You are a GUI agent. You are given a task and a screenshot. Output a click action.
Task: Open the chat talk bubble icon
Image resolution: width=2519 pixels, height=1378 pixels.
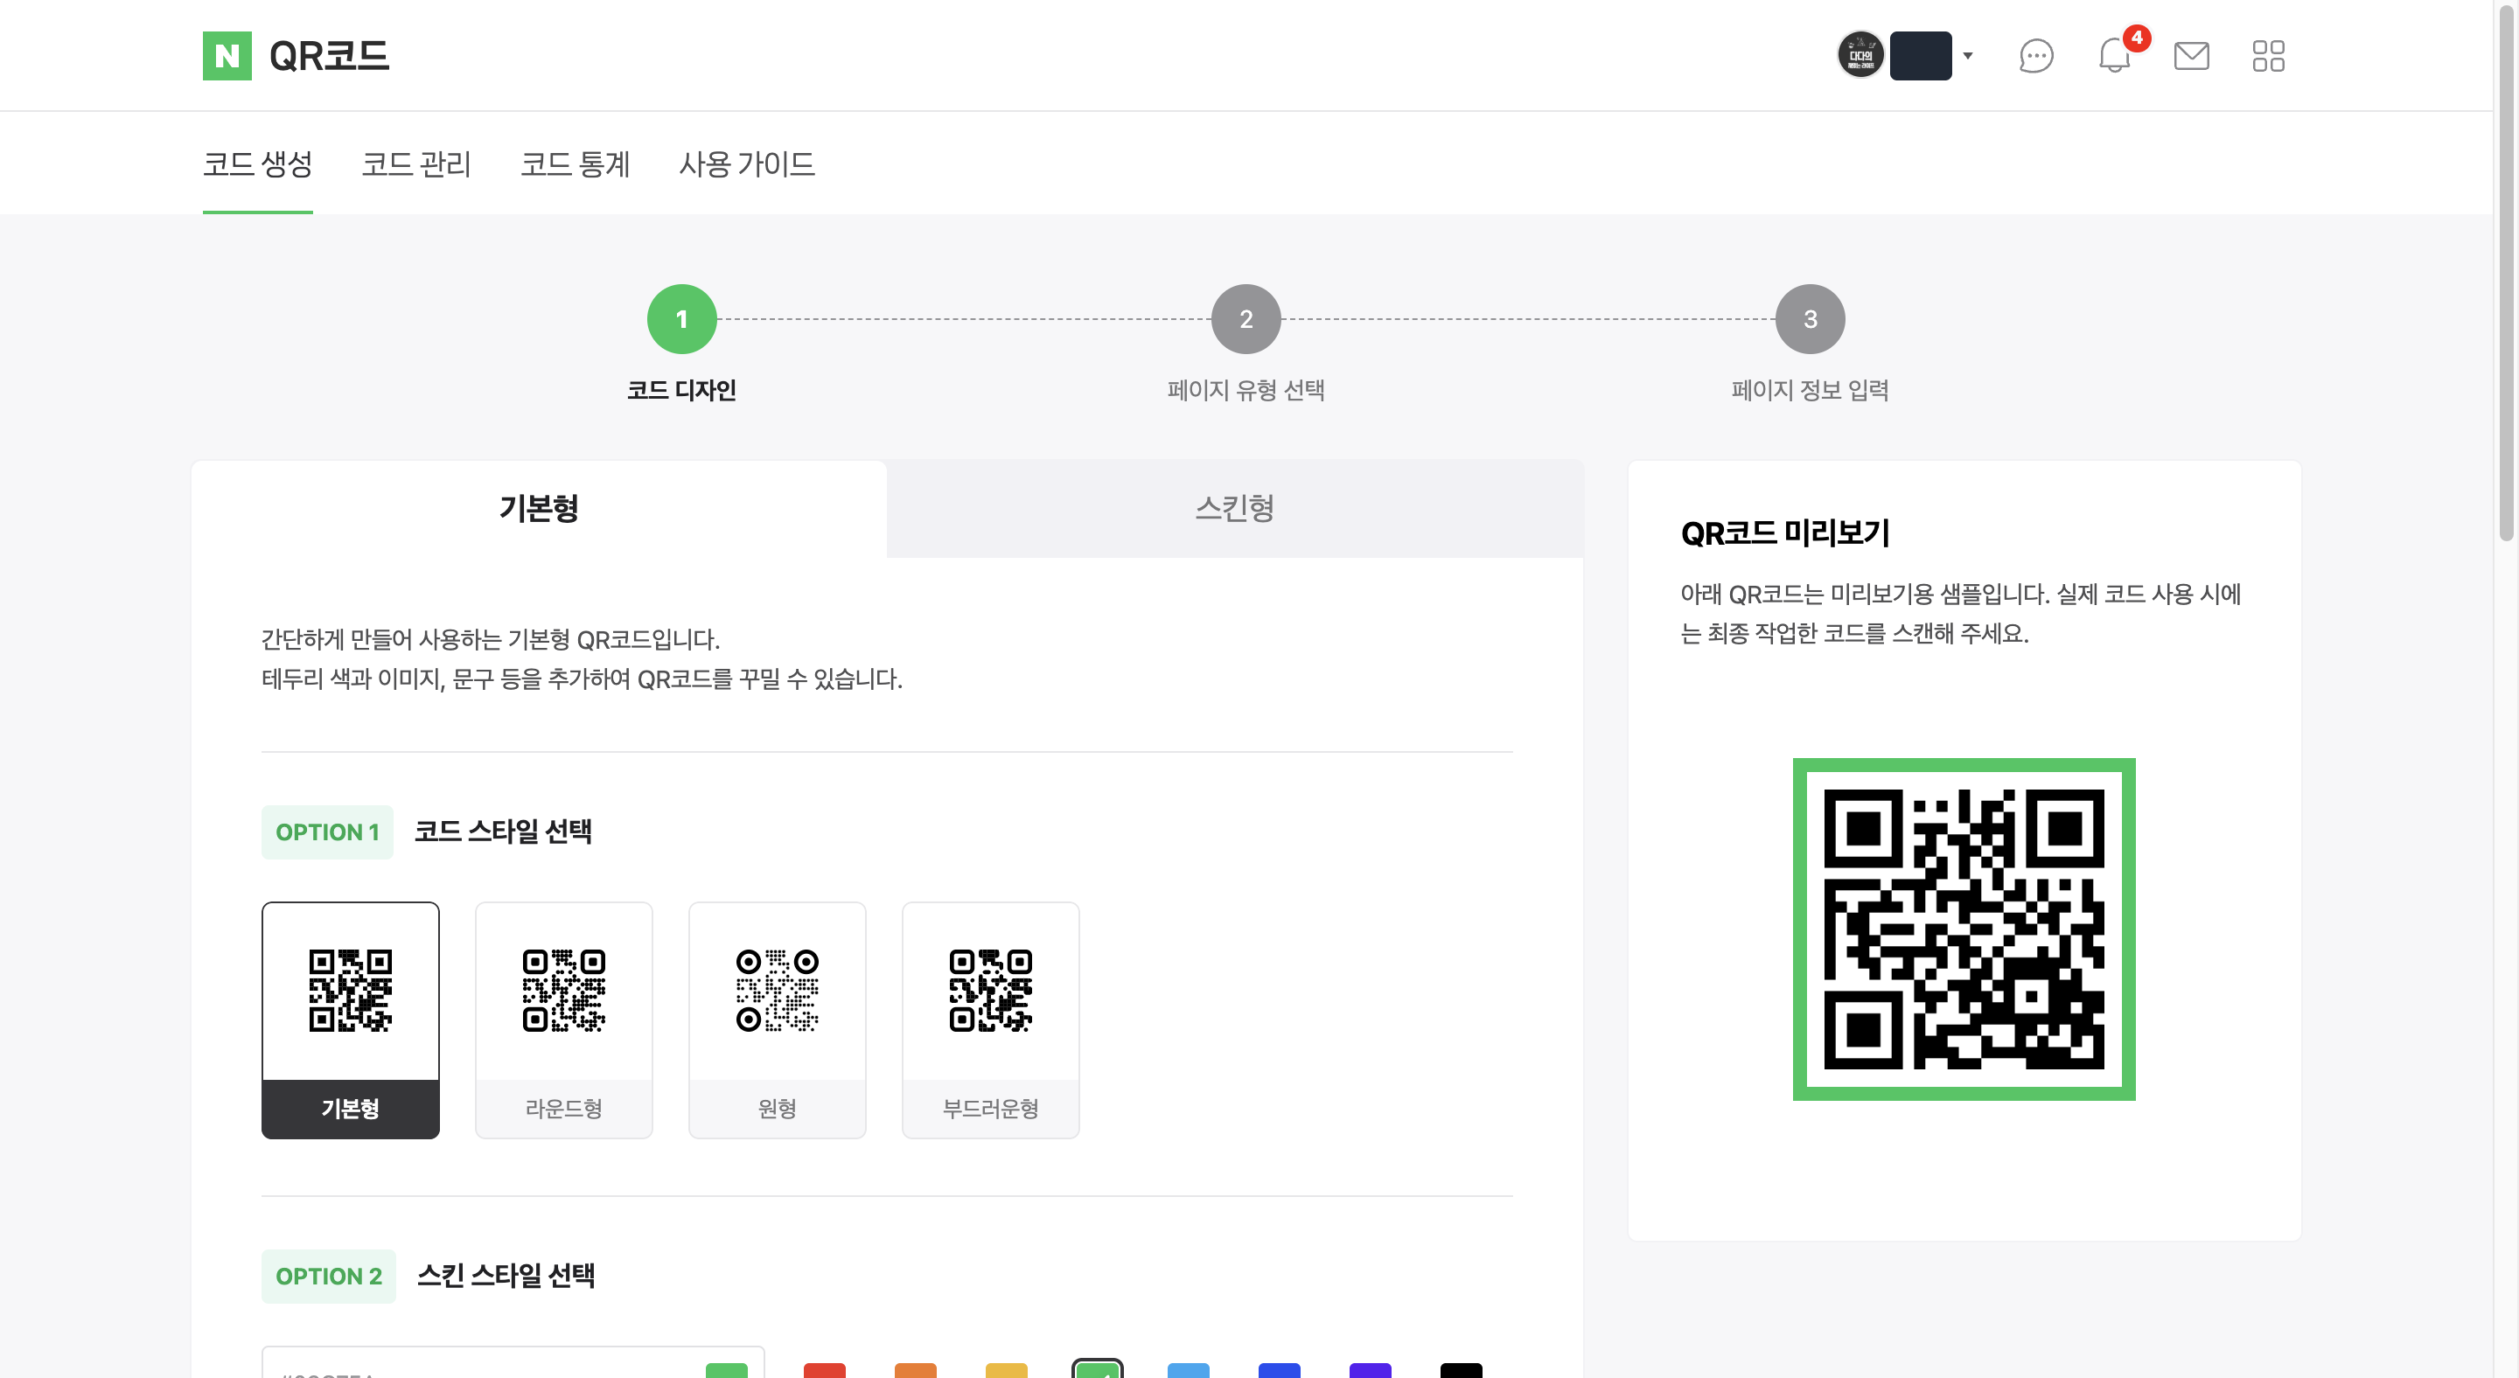point(2036,56)
